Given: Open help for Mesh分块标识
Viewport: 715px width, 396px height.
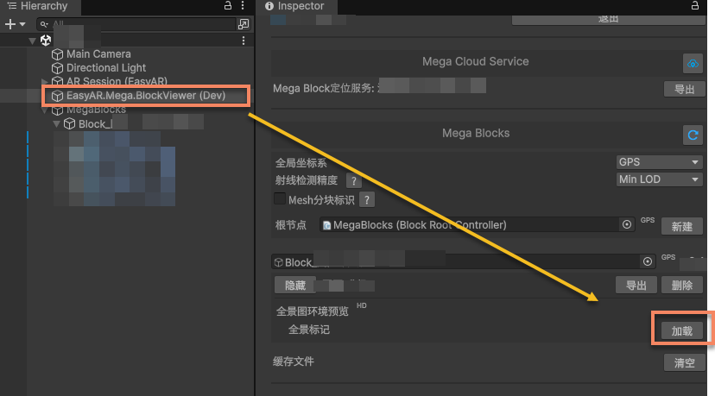Looking at the screenshot, I should point(366,200).
